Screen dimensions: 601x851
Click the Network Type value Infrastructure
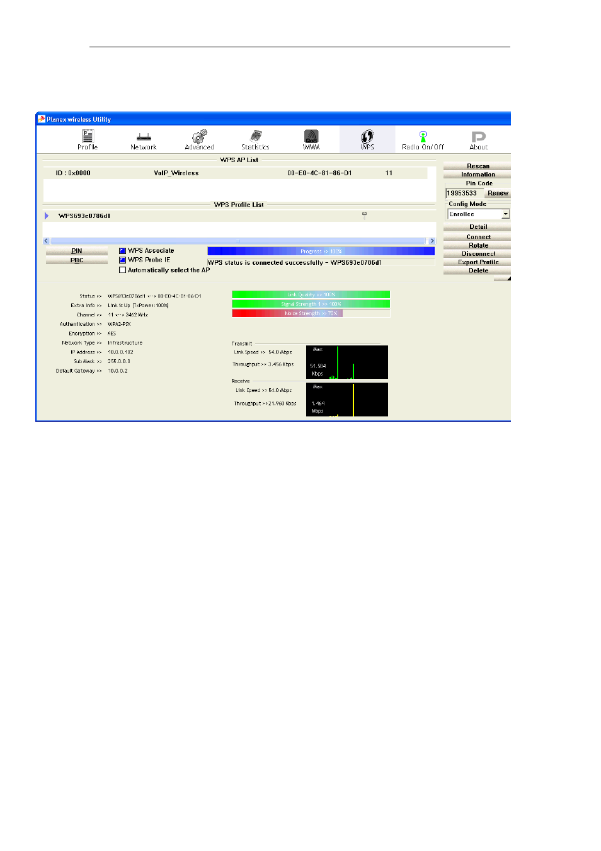coord(125,343)
